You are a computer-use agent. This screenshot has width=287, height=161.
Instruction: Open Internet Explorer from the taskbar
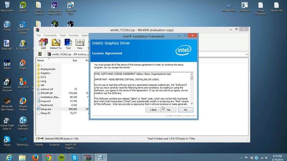pos(9,157)
